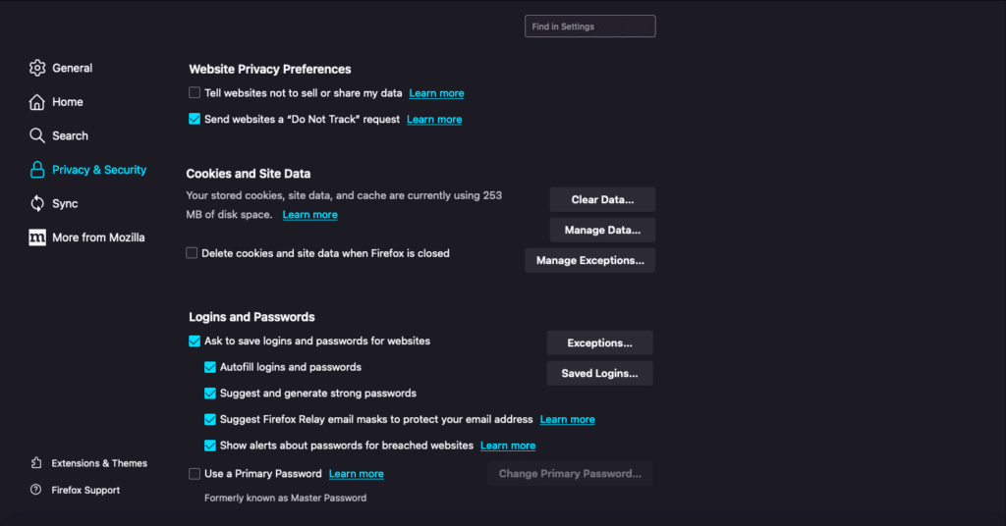View Saved Logins...
Screen dimensions: 1006x526
pyautogui.click(x=600, y=374)
